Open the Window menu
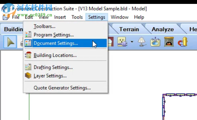197x120 pixels. [x=120, y=17]
